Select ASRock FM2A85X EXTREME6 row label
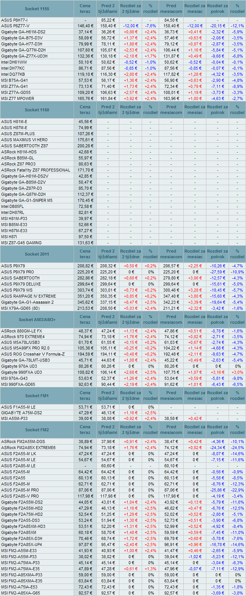Screen dimensions: 246x596 28,448
